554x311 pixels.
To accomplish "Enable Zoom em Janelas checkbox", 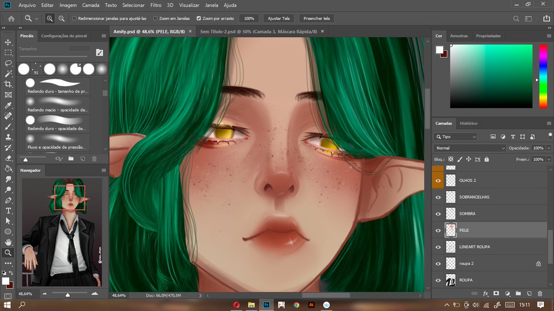I will pos(155,18).
